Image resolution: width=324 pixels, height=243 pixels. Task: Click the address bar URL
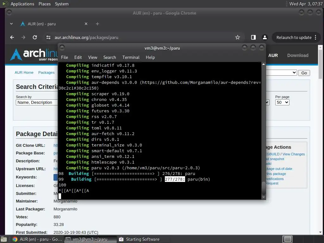pyautogui.click(x=86, y=37)
